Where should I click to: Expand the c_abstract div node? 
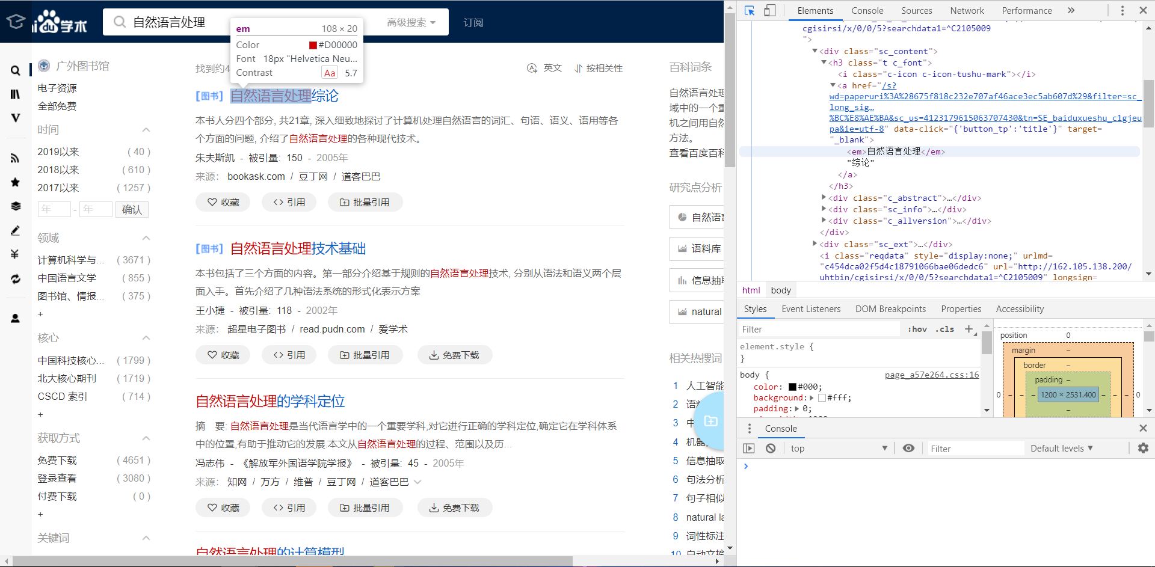click(824, 198)
